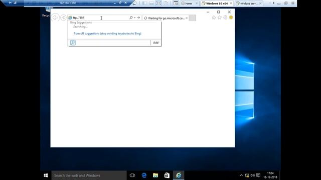Click the 'Search the web and Windows' box
This screenshot has width=321, height=180.
tap(89, 175)
